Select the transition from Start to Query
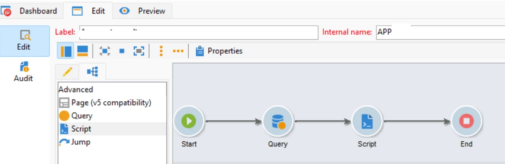The image size is (505, 164). coord(234,121)
